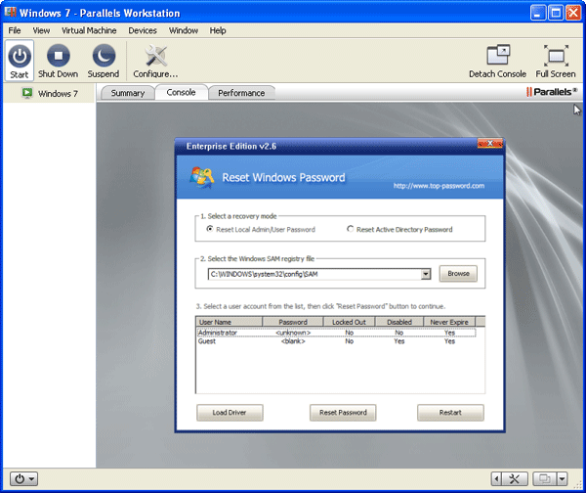Switch to Full Screen mode

[x=556, y=58]
